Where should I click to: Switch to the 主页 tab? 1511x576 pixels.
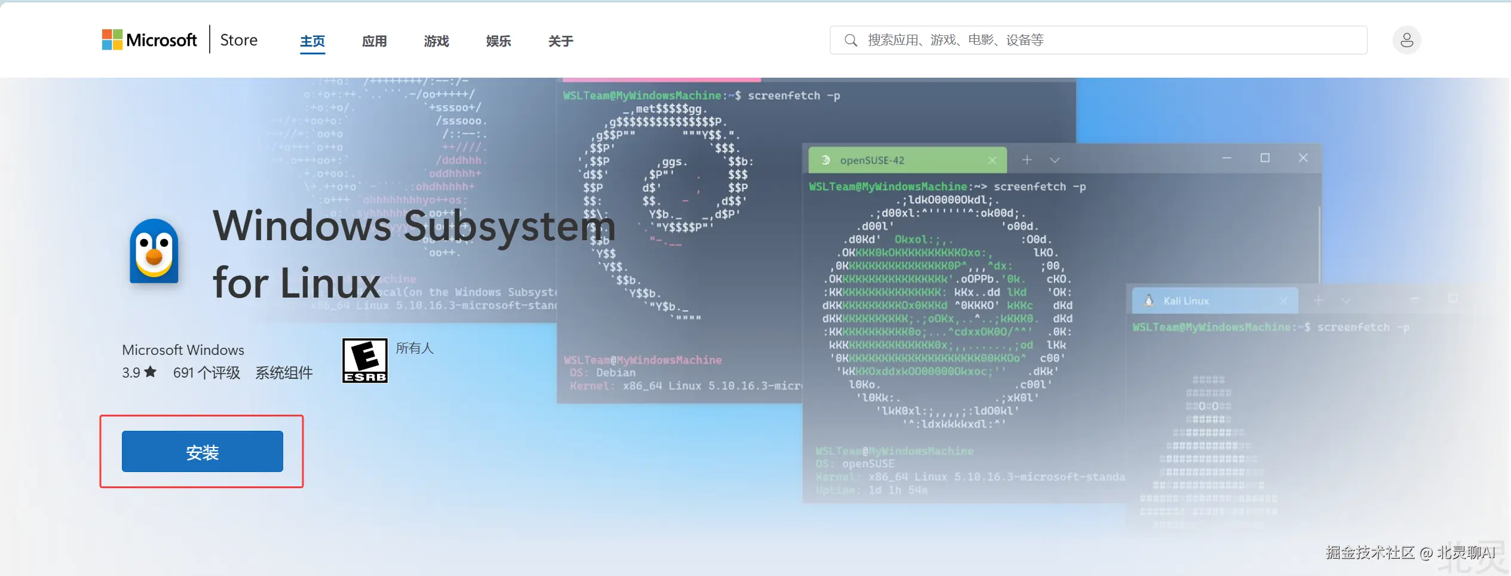[312, 41]
